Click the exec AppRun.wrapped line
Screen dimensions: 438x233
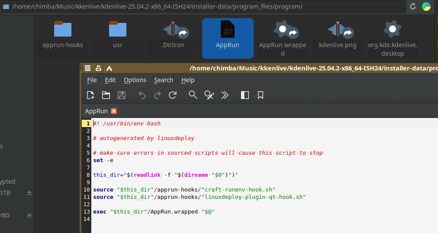[154, 212]
